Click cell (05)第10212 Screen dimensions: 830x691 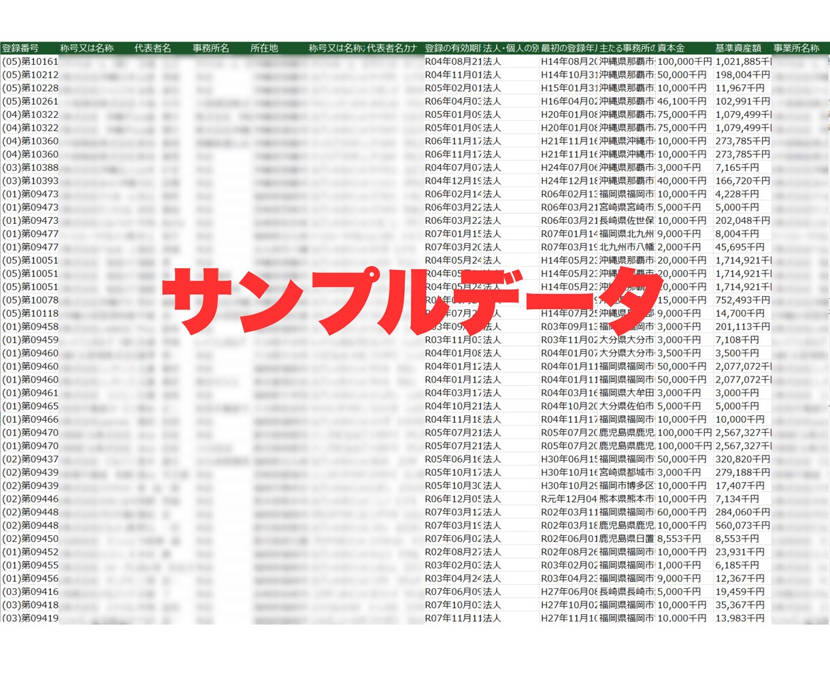pyautogui.click(x=29, y=75)
